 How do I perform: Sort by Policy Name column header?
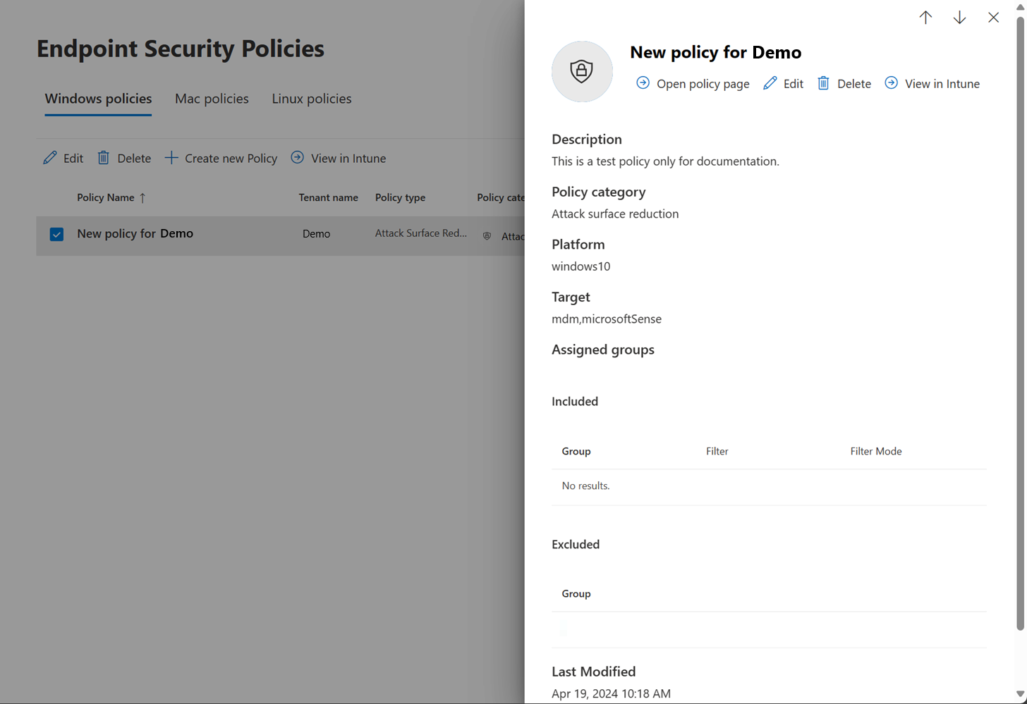click(x=106, y=197)
